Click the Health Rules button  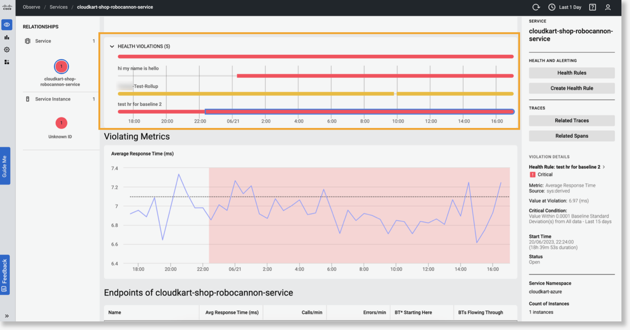tap(572, 73)
